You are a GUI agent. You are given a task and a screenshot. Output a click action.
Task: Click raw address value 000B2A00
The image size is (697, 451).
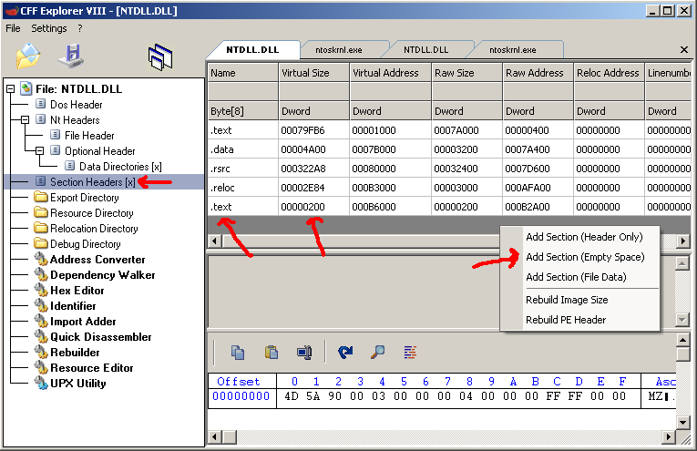pos(528,207)
